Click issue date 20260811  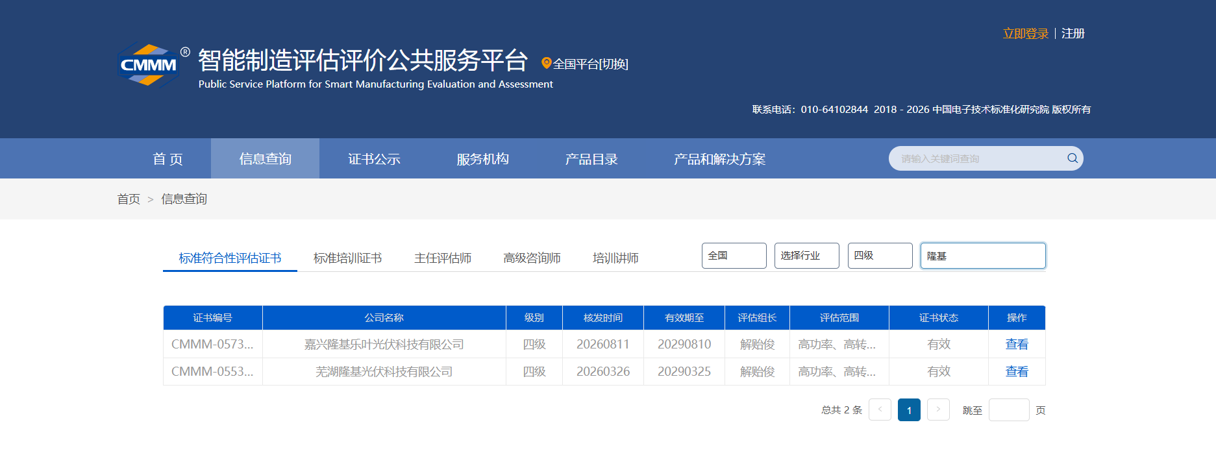click(602, 344)
